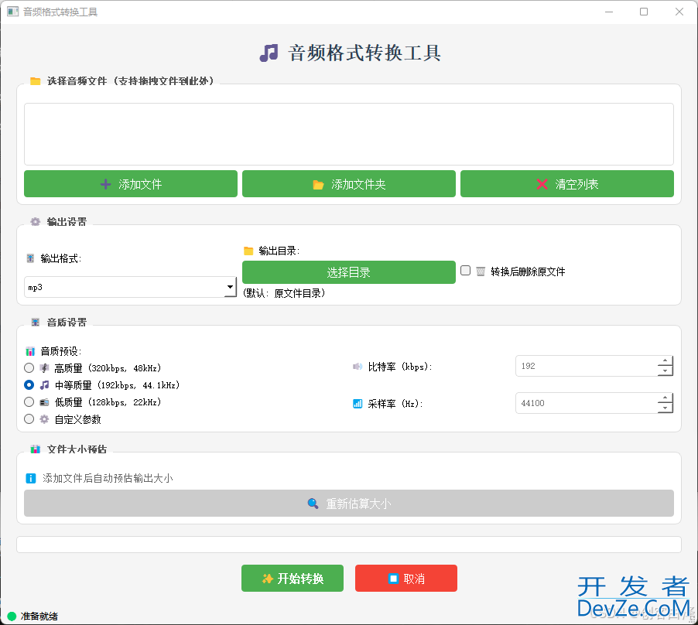Click the folder icon on 添加文件夹 button
Screen dimensions: 698x625
(318, 185)
